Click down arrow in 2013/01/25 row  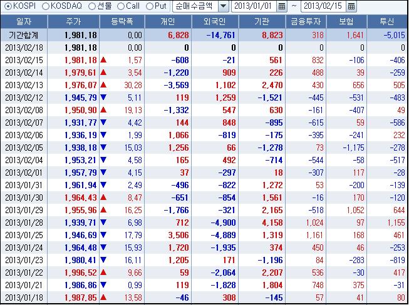[x=103, y=235]
